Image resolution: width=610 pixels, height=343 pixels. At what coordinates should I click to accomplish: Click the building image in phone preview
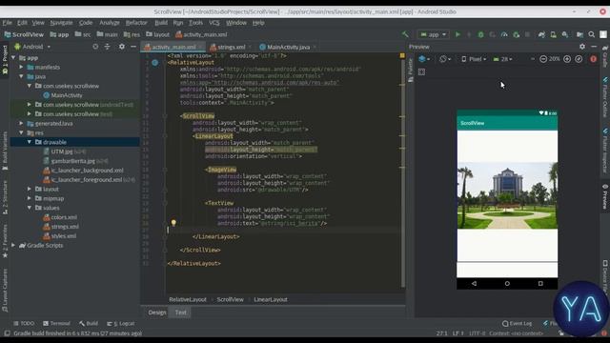click(507, 195)
